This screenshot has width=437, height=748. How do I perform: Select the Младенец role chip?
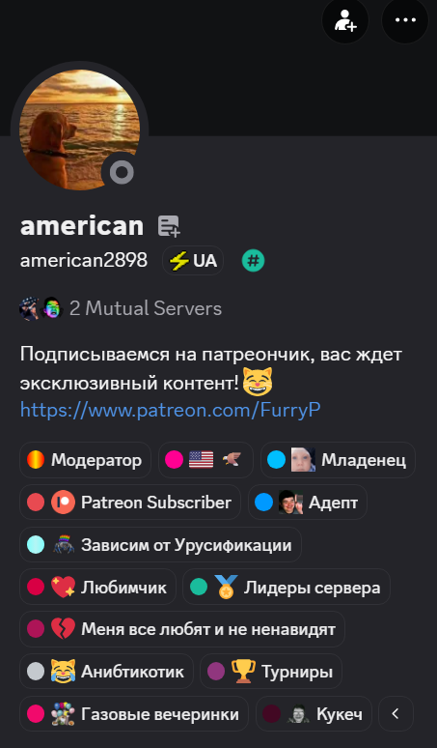point(338,460)
